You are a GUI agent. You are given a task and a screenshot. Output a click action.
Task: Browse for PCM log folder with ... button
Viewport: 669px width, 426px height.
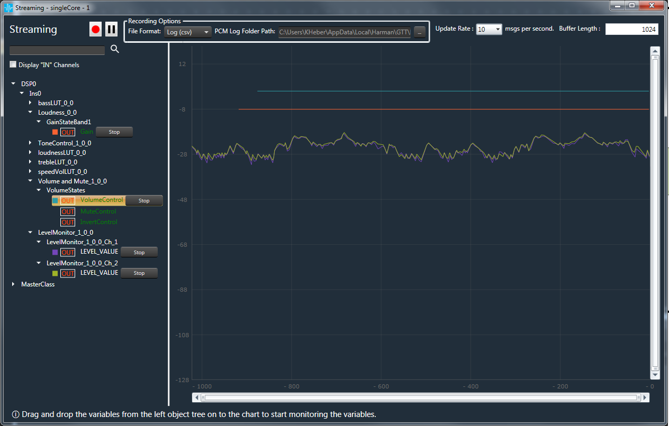(x=419, y=32)
